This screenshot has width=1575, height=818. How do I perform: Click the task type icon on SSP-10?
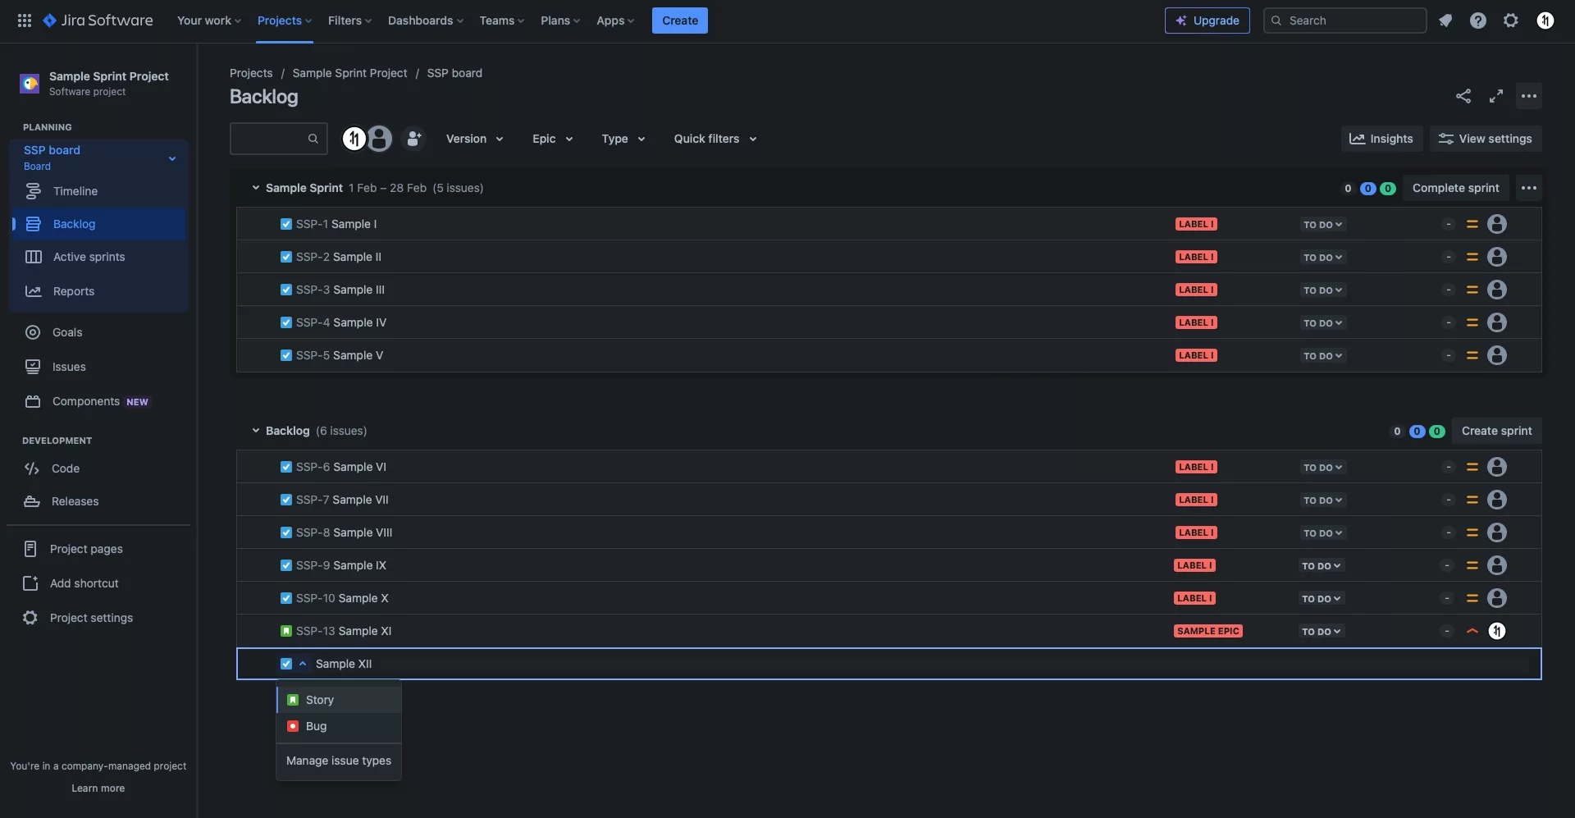click(x=286, y=598)
